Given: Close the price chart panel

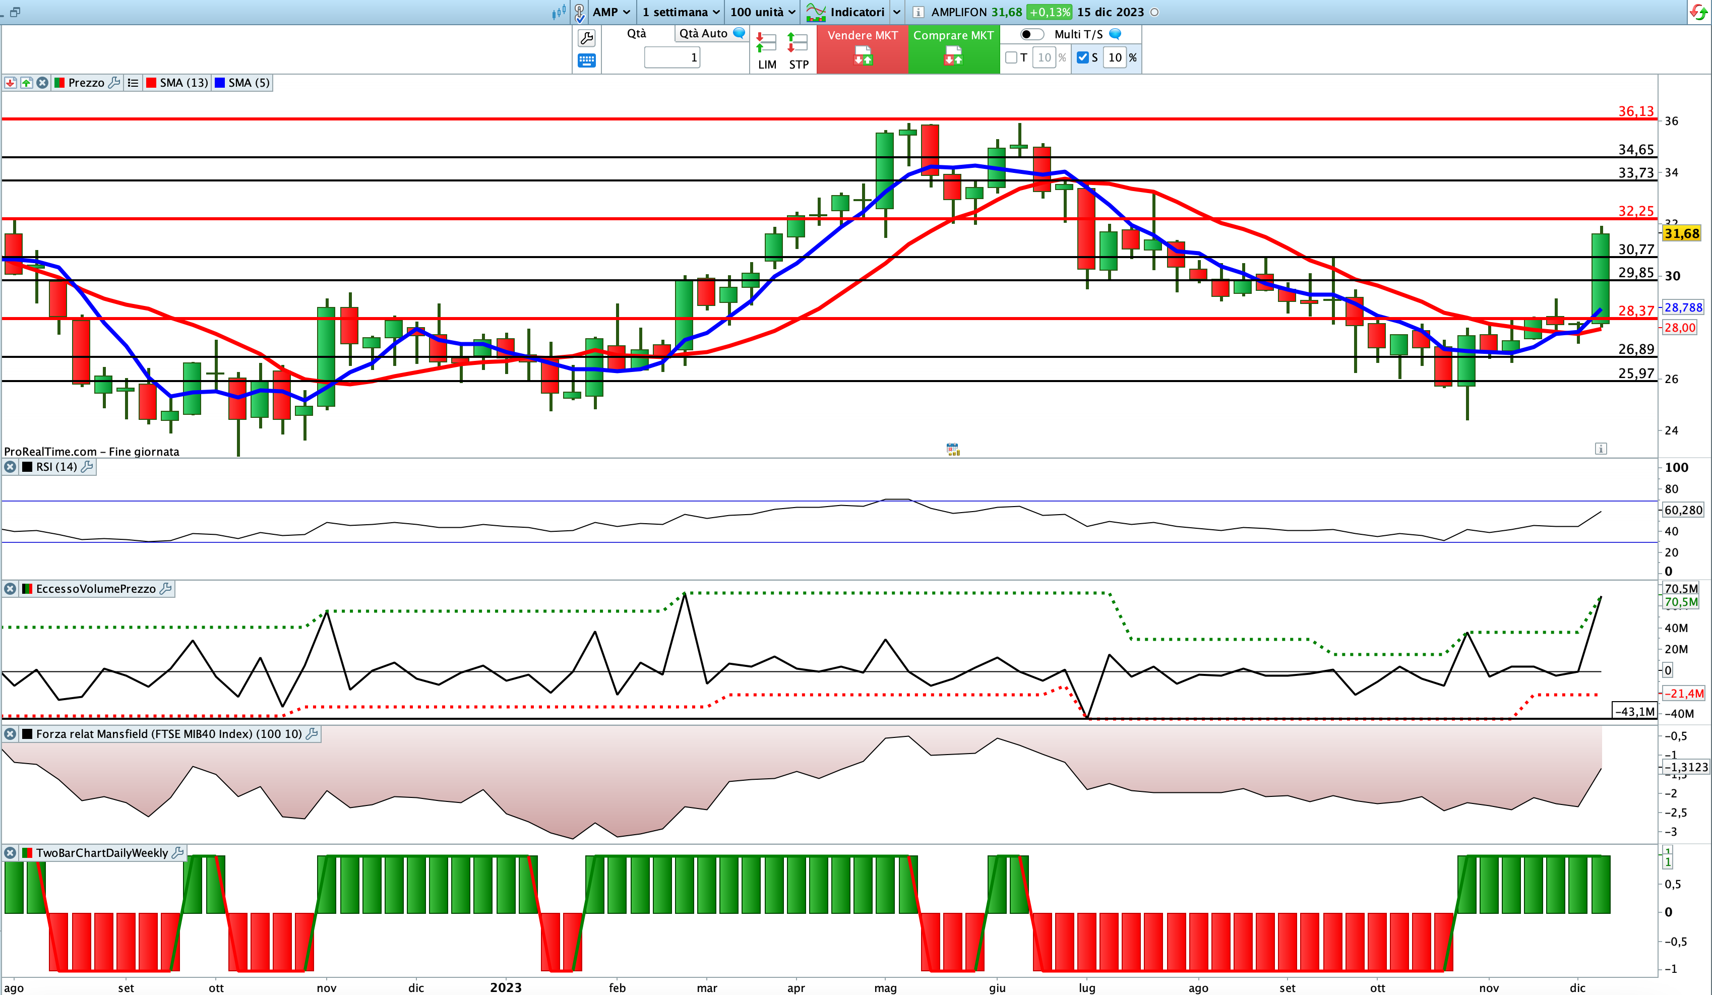Looking at the screenshot, I should pos(43,83).
